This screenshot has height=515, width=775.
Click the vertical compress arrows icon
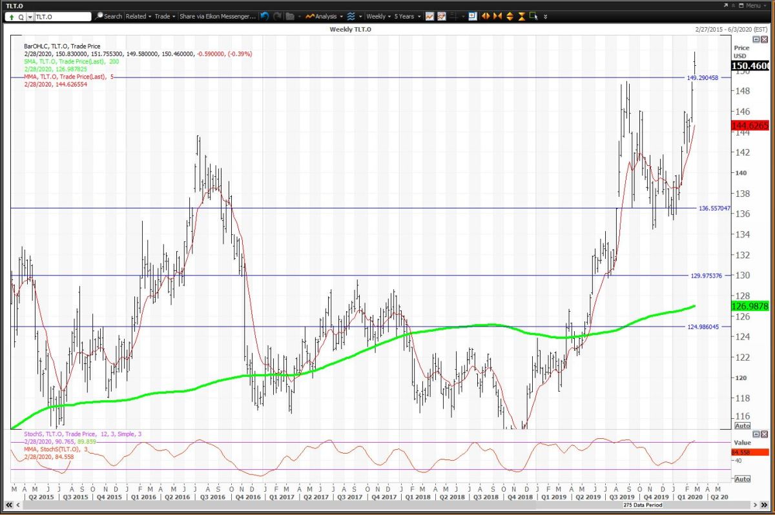[521, 16]
